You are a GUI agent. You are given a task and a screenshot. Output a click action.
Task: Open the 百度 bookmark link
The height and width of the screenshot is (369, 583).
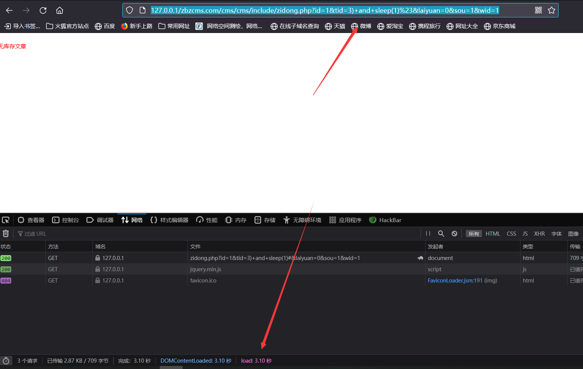(105, 26)
